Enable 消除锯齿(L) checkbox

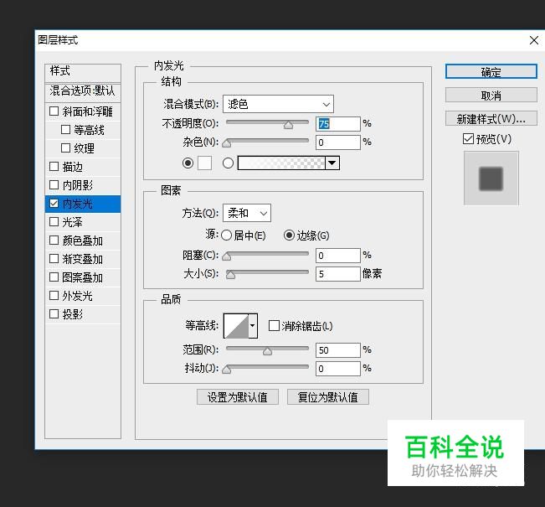pos(274,326)
